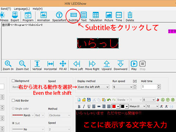Decrease font size with A- icon
176x132 pixels.
(x=166, y=106)
